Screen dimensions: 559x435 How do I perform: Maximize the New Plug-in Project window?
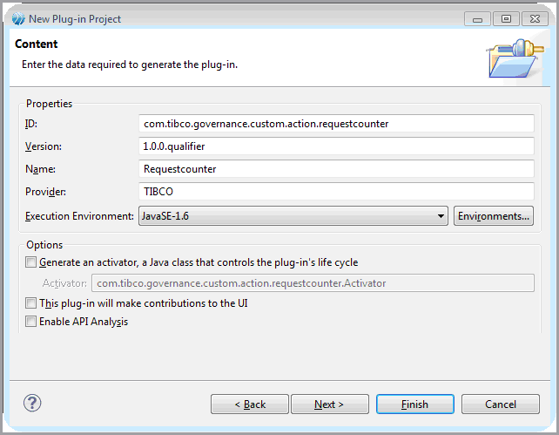505,18
